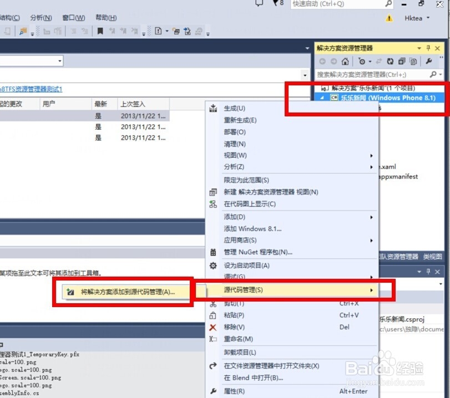
Task: Select 清理(N) in the context menu
Action: [292, 144]
